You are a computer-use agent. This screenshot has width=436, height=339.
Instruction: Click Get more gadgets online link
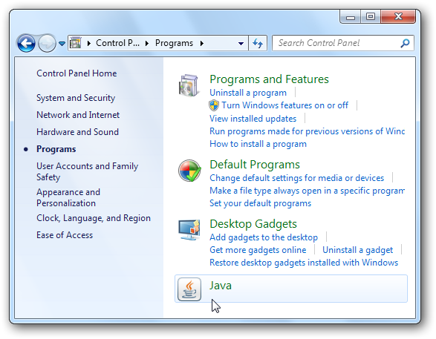tap(258, 250)
